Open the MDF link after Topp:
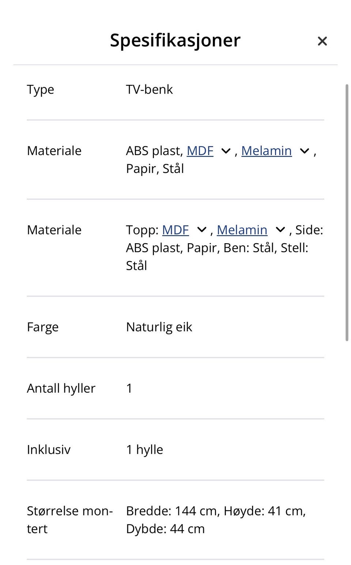Viewport: 351px width, 565px height. click(x=175, y=230)
